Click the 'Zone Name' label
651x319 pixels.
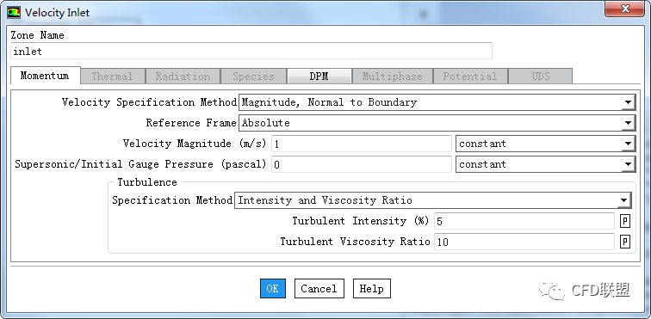pos(37,35)
